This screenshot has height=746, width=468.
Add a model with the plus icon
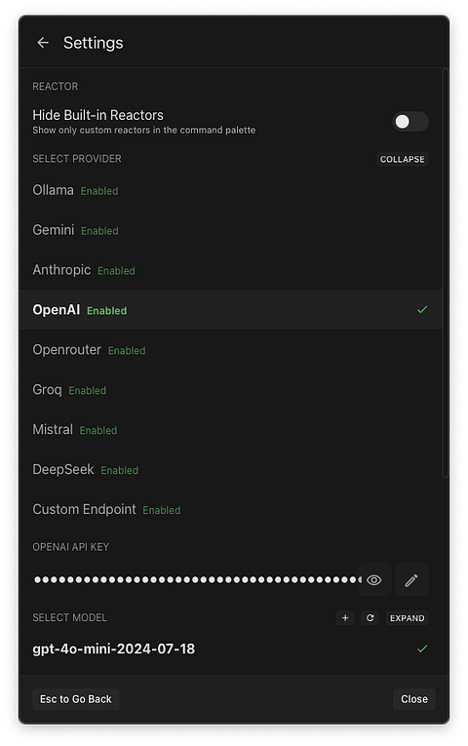click(345, 618)
